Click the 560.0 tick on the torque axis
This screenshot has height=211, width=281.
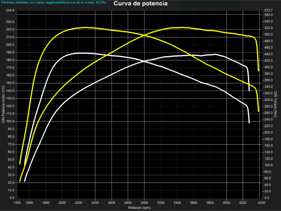coord(268,15)
